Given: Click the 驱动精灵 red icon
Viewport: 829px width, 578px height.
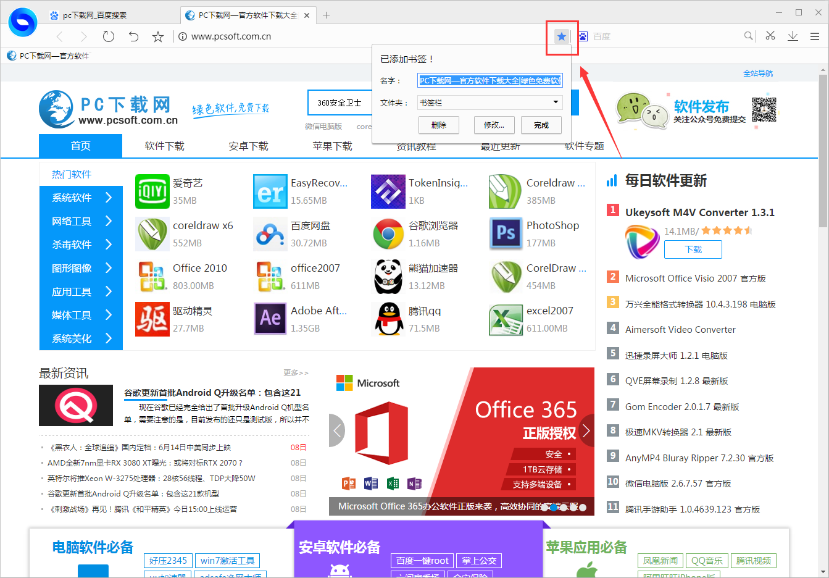Looking at the screenshot, I should pos(152,319).
